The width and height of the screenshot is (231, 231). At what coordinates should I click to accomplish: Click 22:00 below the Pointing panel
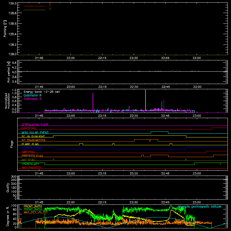click(70, 58)
